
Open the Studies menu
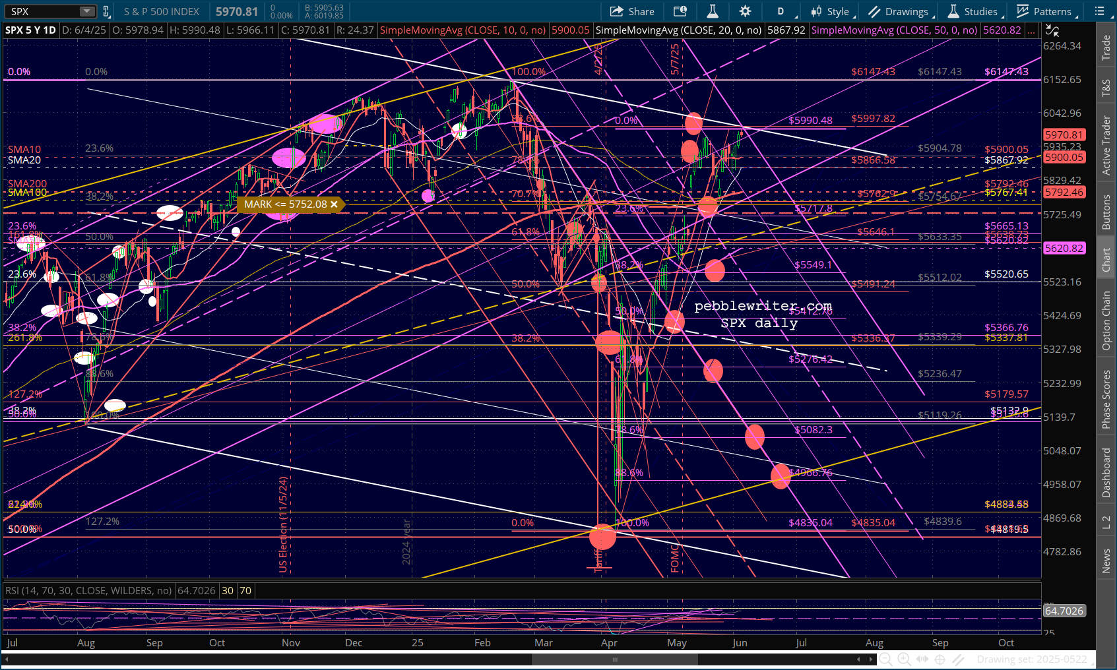973,11
